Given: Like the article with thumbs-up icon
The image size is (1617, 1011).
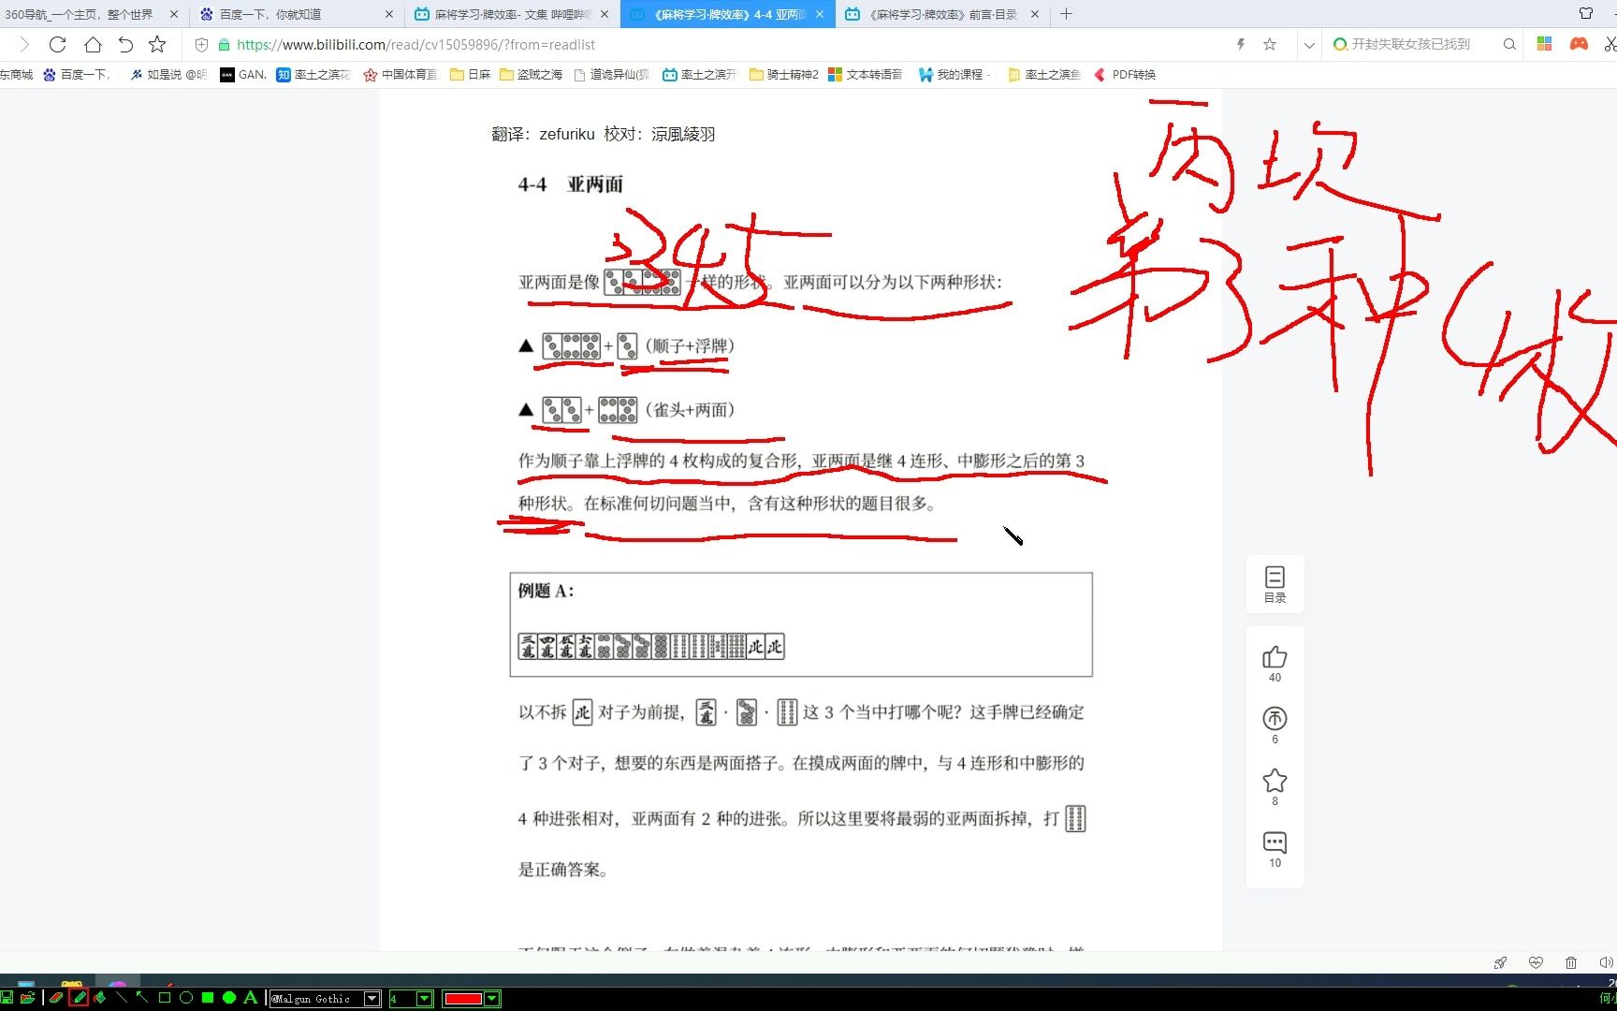Looking at the screenshot, I should click(1275, 658).
